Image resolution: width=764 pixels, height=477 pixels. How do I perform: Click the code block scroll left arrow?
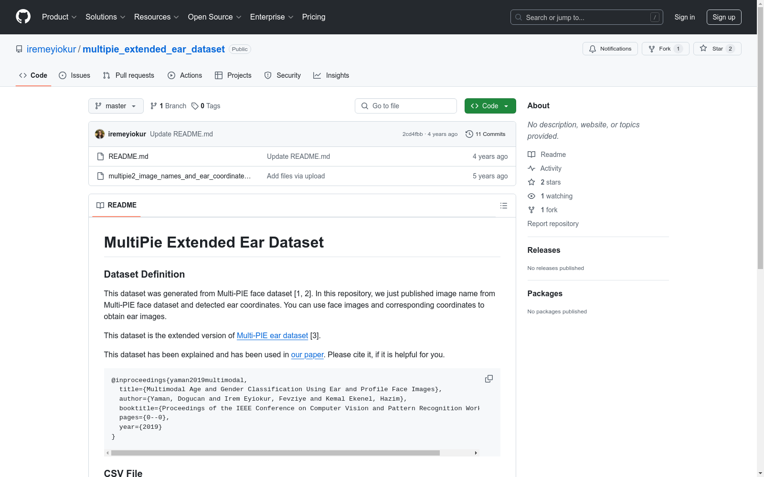107,453
